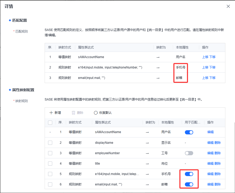Toggle matching switch for 手机号 row

189,174
